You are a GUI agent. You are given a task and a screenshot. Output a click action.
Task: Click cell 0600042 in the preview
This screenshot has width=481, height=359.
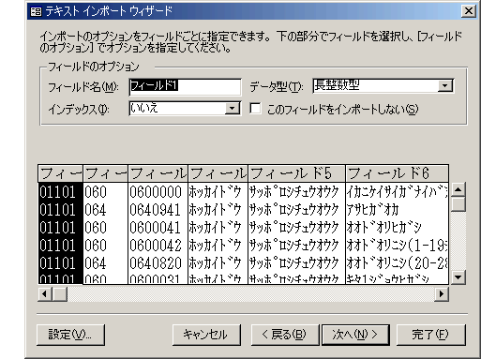(158, 246)
